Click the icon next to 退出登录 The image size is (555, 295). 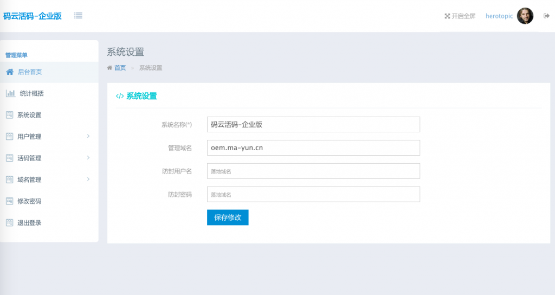pyautogui.click(x=9, y=223)
